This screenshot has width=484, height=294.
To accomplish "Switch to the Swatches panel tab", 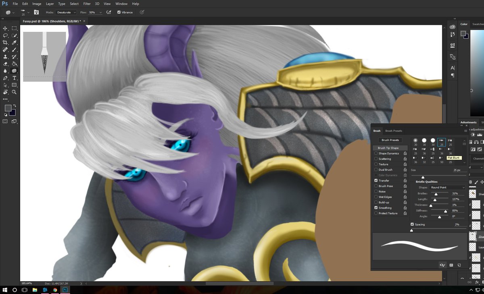I will (478, 24).
